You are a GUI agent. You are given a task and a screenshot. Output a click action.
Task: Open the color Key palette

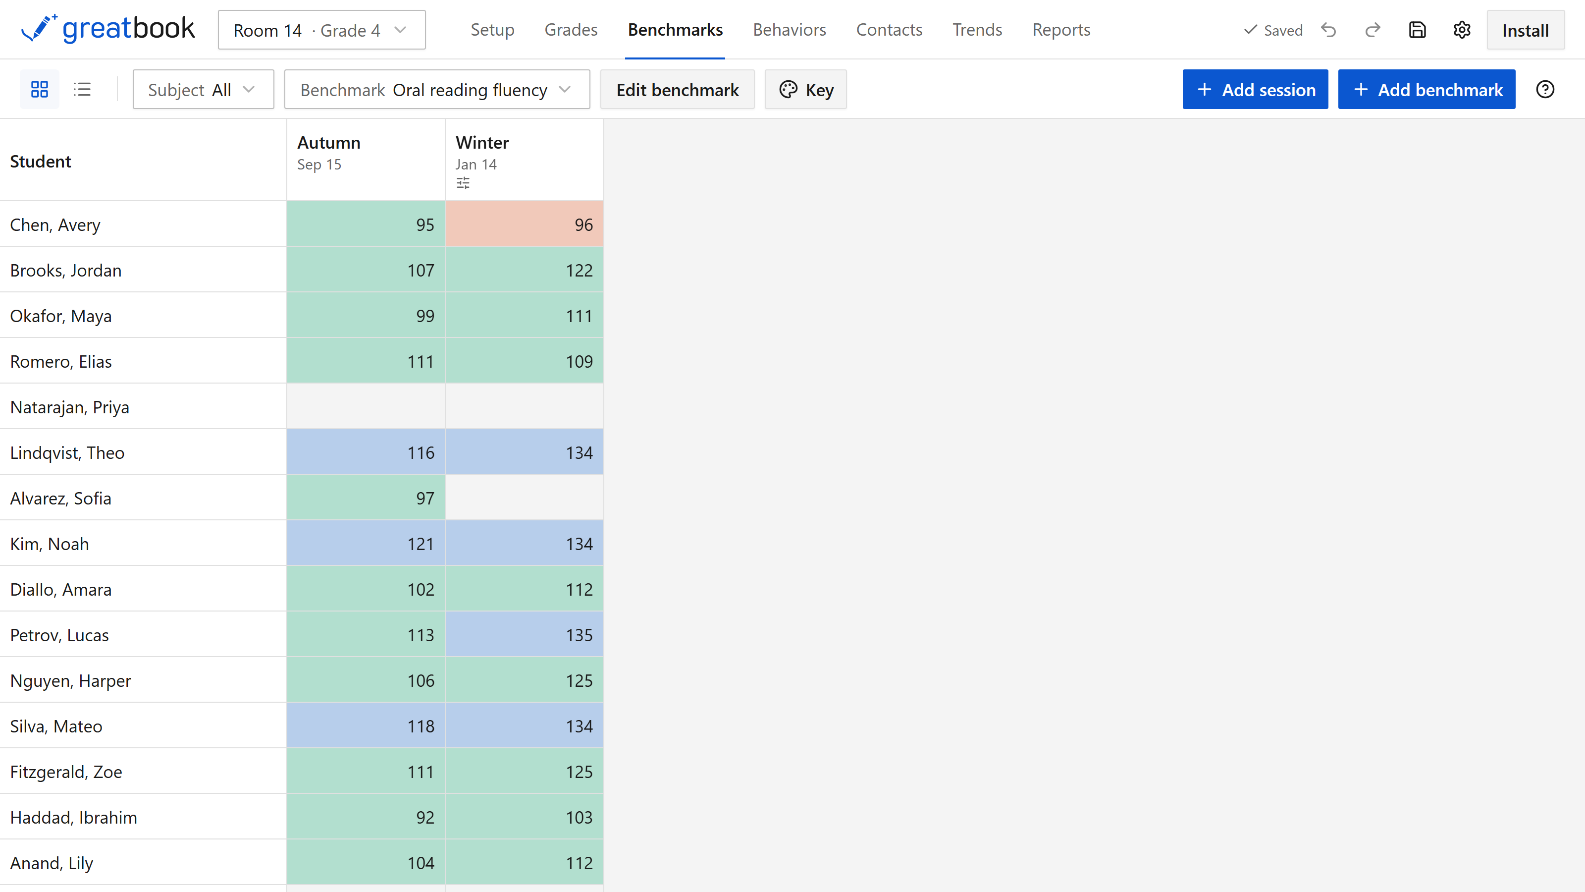[x=805, y=89]
